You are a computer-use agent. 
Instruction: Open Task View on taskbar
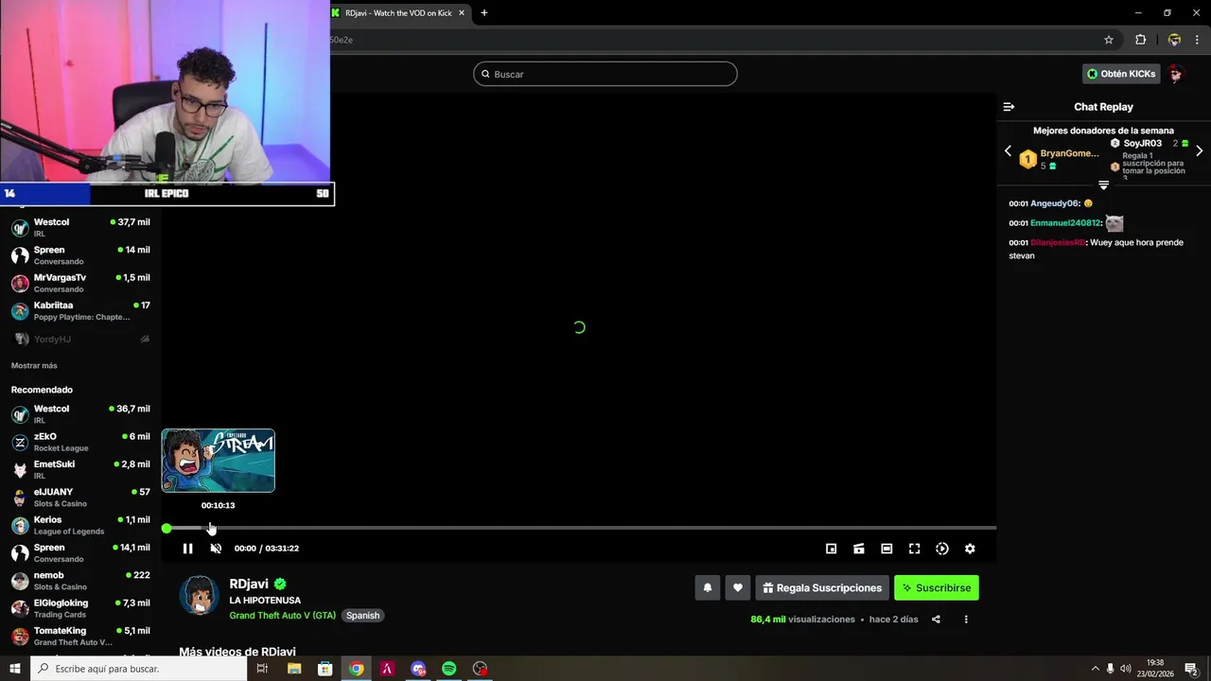pyautogui.click(x=263, y=669)
